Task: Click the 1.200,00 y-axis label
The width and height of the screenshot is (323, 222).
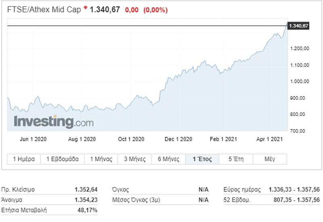Action: 300,48
